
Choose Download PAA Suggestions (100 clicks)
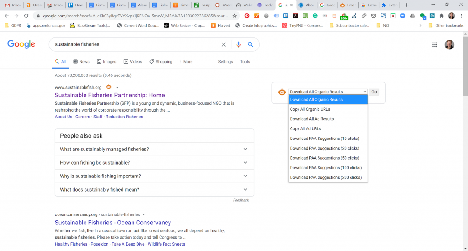[328, 168]
